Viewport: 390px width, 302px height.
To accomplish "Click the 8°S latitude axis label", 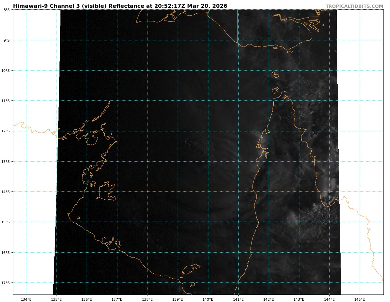I will (6, 10).
